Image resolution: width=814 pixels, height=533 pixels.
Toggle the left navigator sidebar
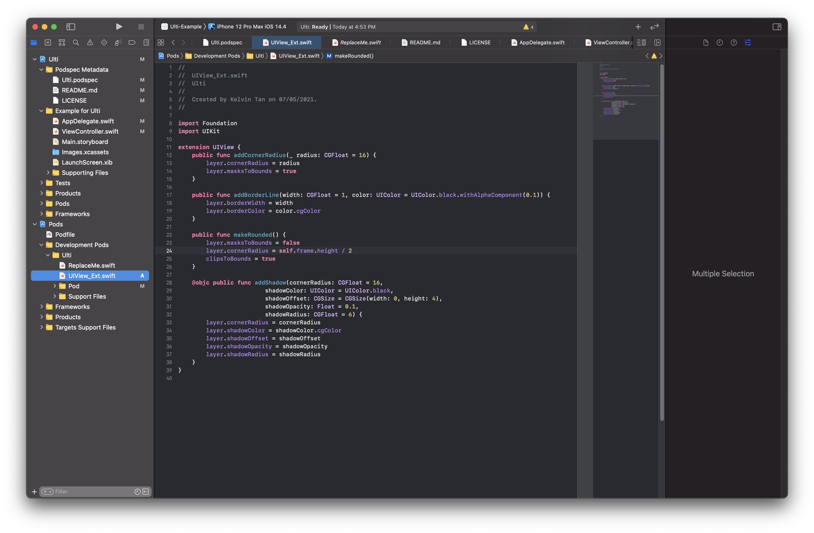coord(71,27)
